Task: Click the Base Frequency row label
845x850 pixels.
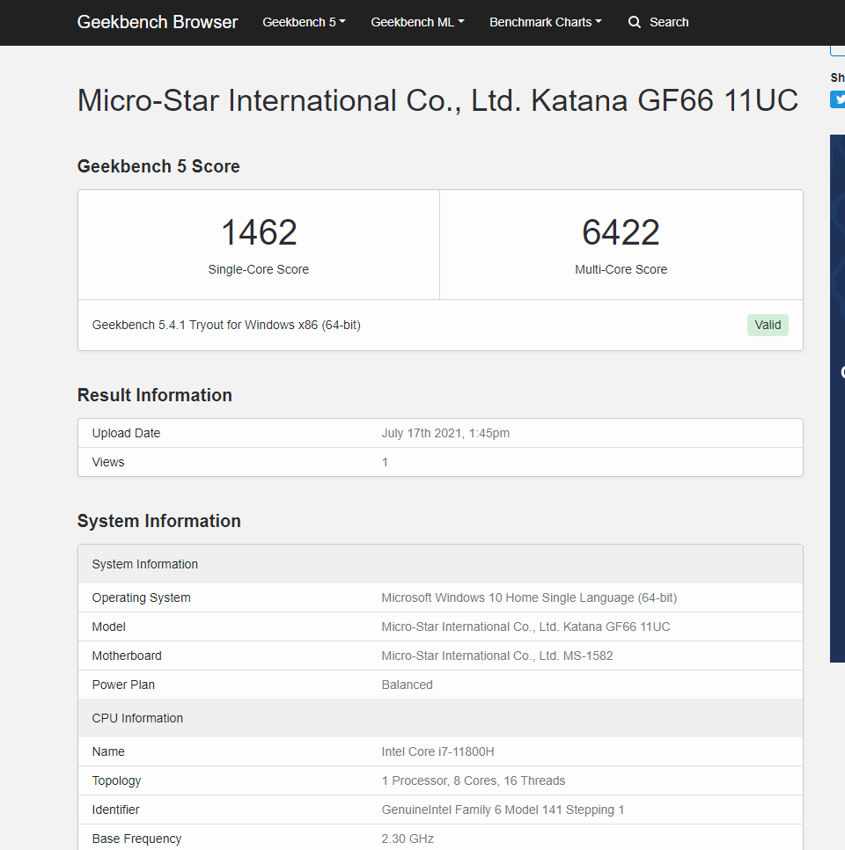Action: (x=136, y=839)
